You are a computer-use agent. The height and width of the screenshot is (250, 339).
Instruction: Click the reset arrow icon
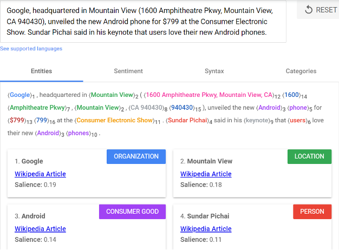click(x=309, y=10)
